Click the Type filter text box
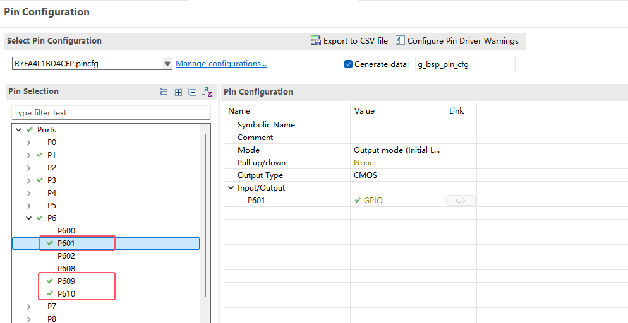 tap(111, 113)
